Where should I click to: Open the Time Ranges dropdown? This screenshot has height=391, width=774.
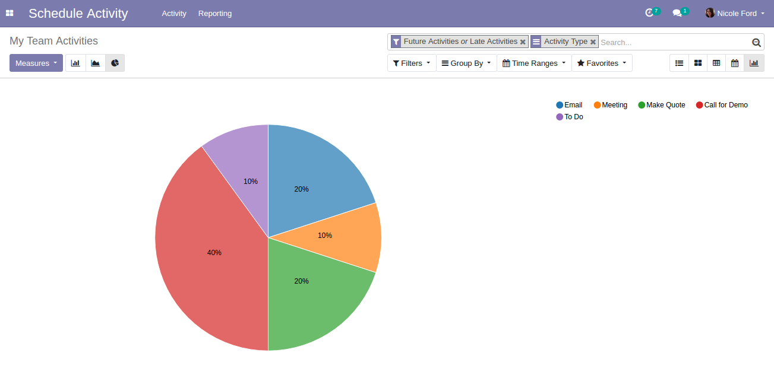pos(534,63)
